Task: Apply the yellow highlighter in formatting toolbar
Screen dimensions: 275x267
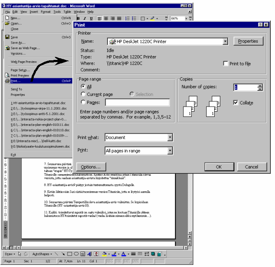Action: click(x=152, y=18)
